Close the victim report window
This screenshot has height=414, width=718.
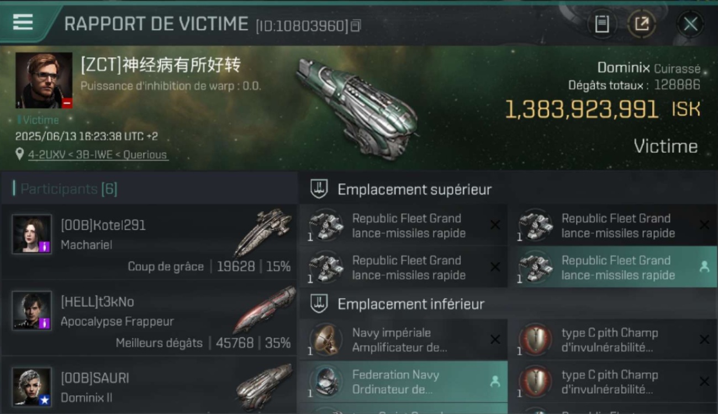(x=690, y=24)
